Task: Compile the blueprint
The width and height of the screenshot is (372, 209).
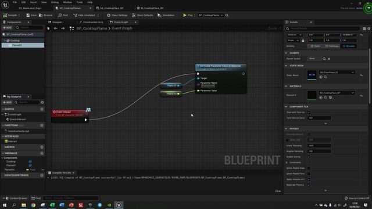Action: 10,15
